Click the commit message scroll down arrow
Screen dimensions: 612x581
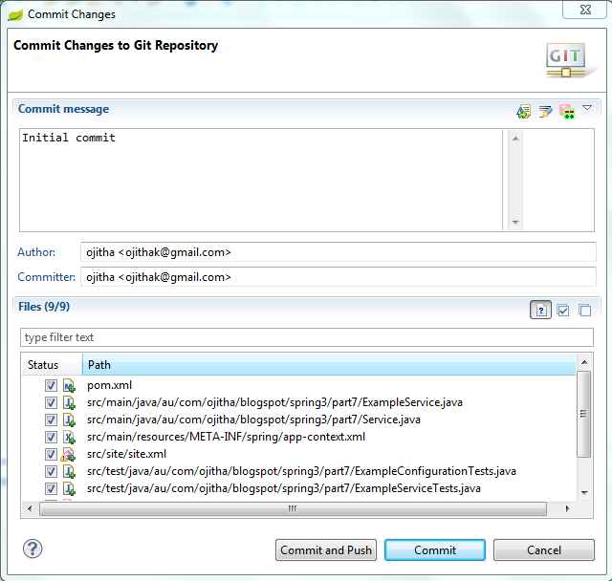point(515,223)
